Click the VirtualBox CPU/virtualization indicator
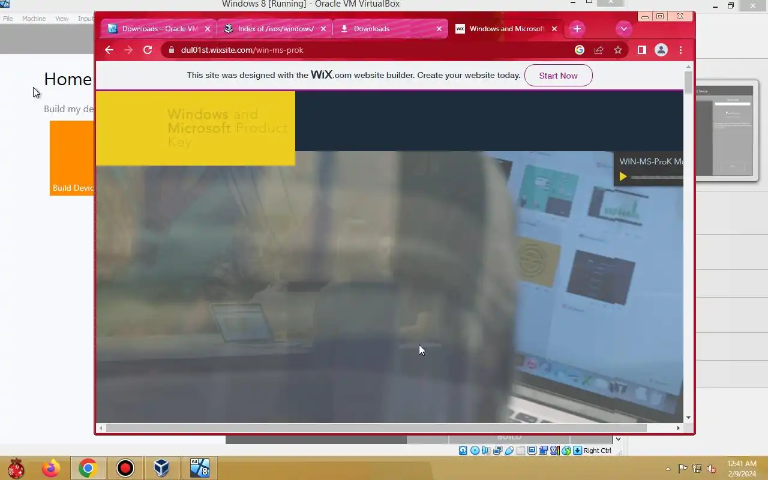 tap(554, 451)
